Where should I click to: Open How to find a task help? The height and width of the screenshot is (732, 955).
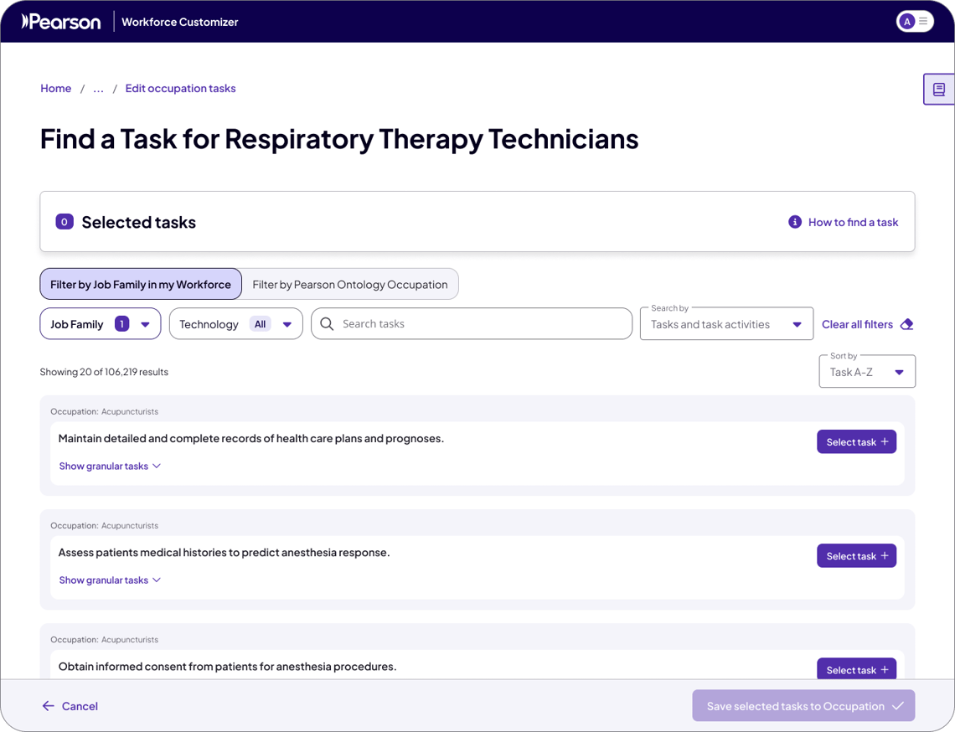click(853, 222)
